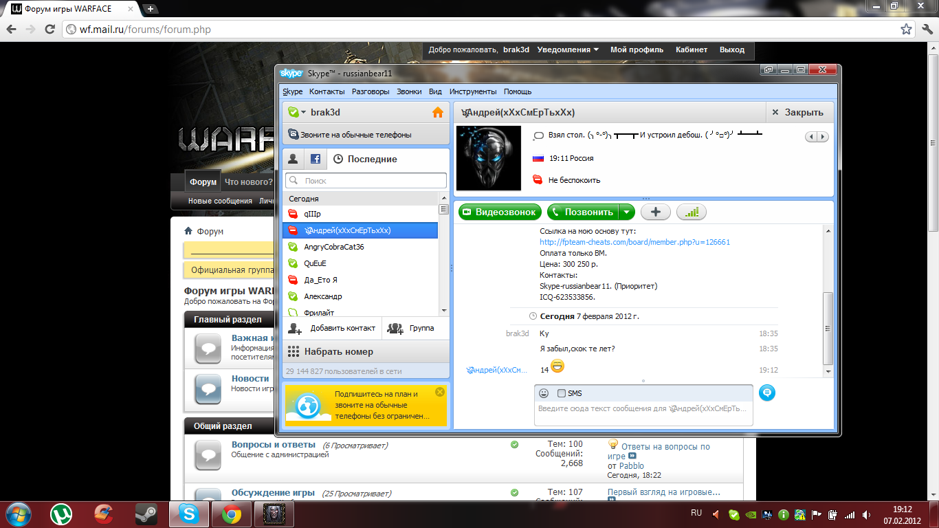Open the Звонки menu
This screenshot has width=939, height=528.
409,91
